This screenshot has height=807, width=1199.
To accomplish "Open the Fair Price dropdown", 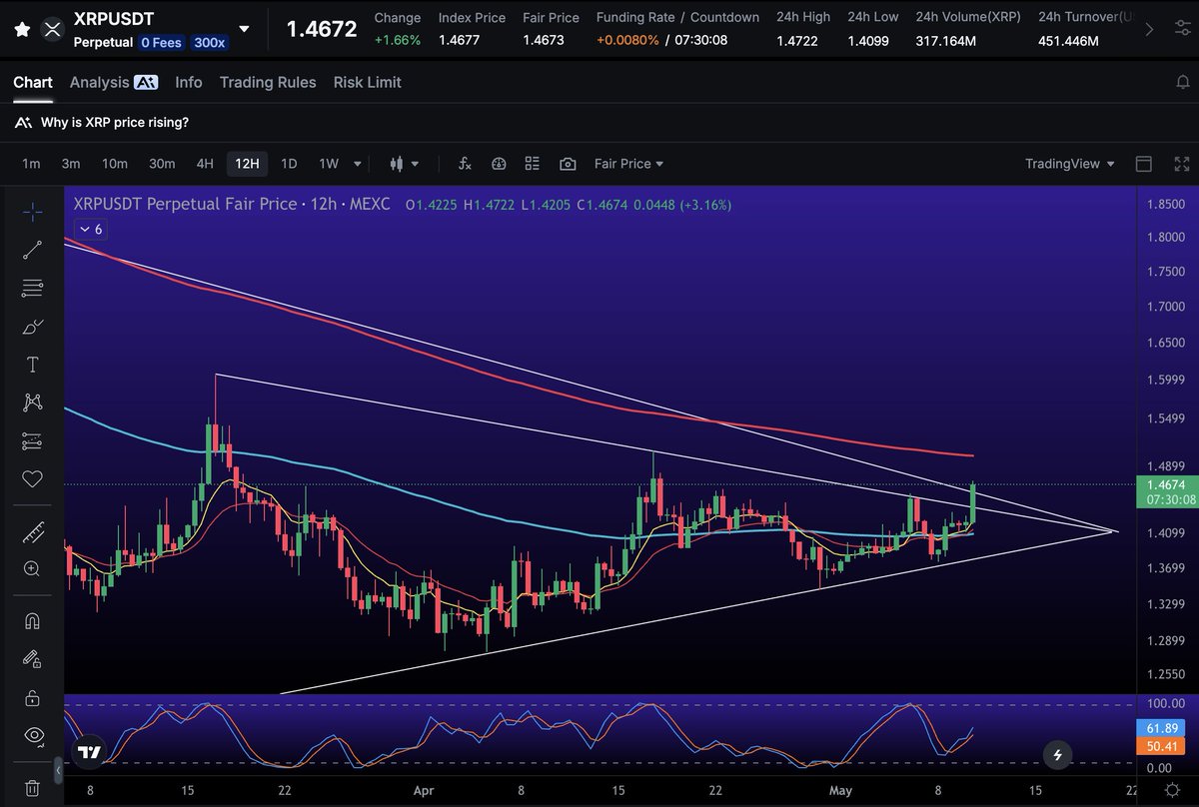I will [x=628, y=164].
